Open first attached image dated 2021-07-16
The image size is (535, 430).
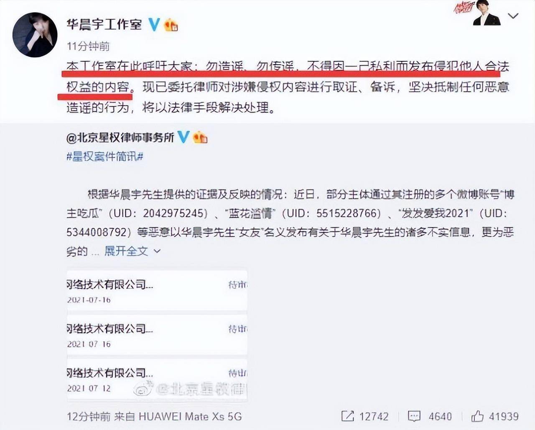pos(157,290)
